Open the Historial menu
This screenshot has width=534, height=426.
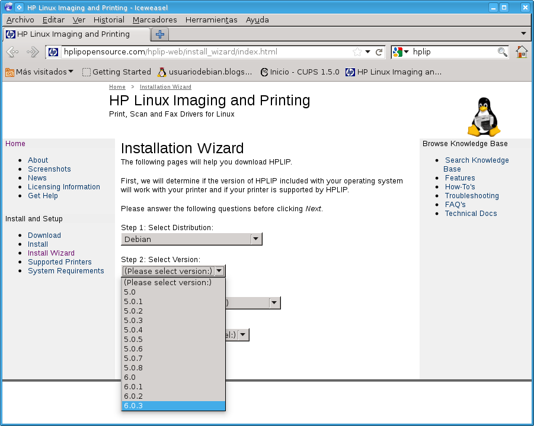[109, 20]
